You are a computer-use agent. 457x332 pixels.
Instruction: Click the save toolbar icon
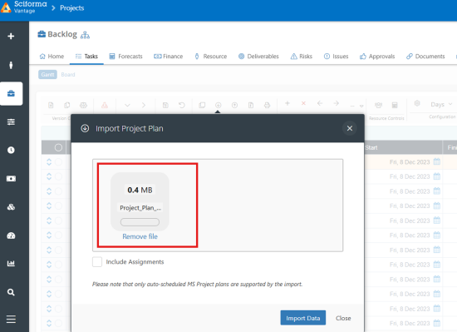(x=165, y=105)
